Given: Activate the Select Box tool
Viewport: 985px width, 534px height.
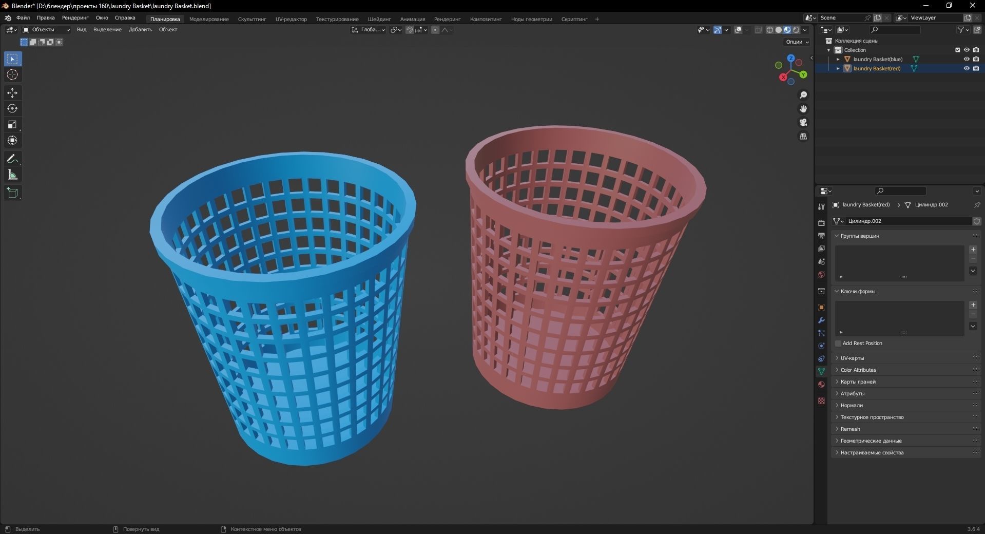Looking at the screenshot, I should pyautogui.click(x=12, y=59).
